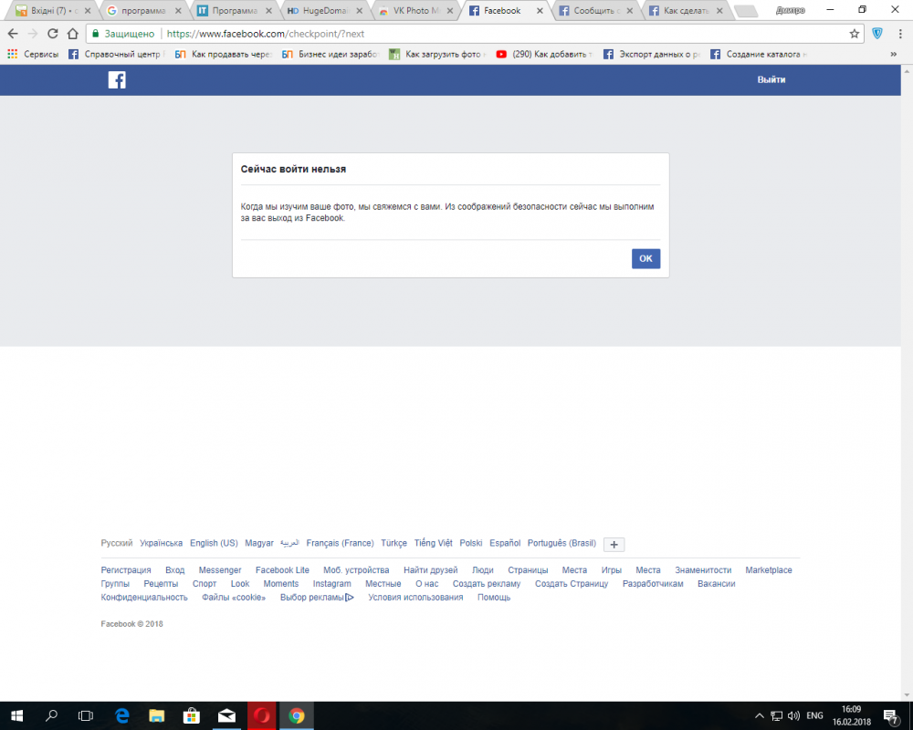
Task: Open the YouTube (290) Как добавить bookmark
Action: coord(544,54)
